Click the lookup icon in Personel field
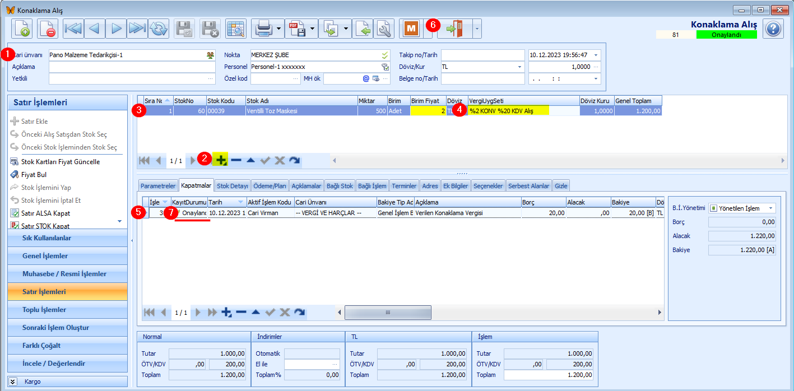This screenshot has width=794, height=391. [385, 67]
